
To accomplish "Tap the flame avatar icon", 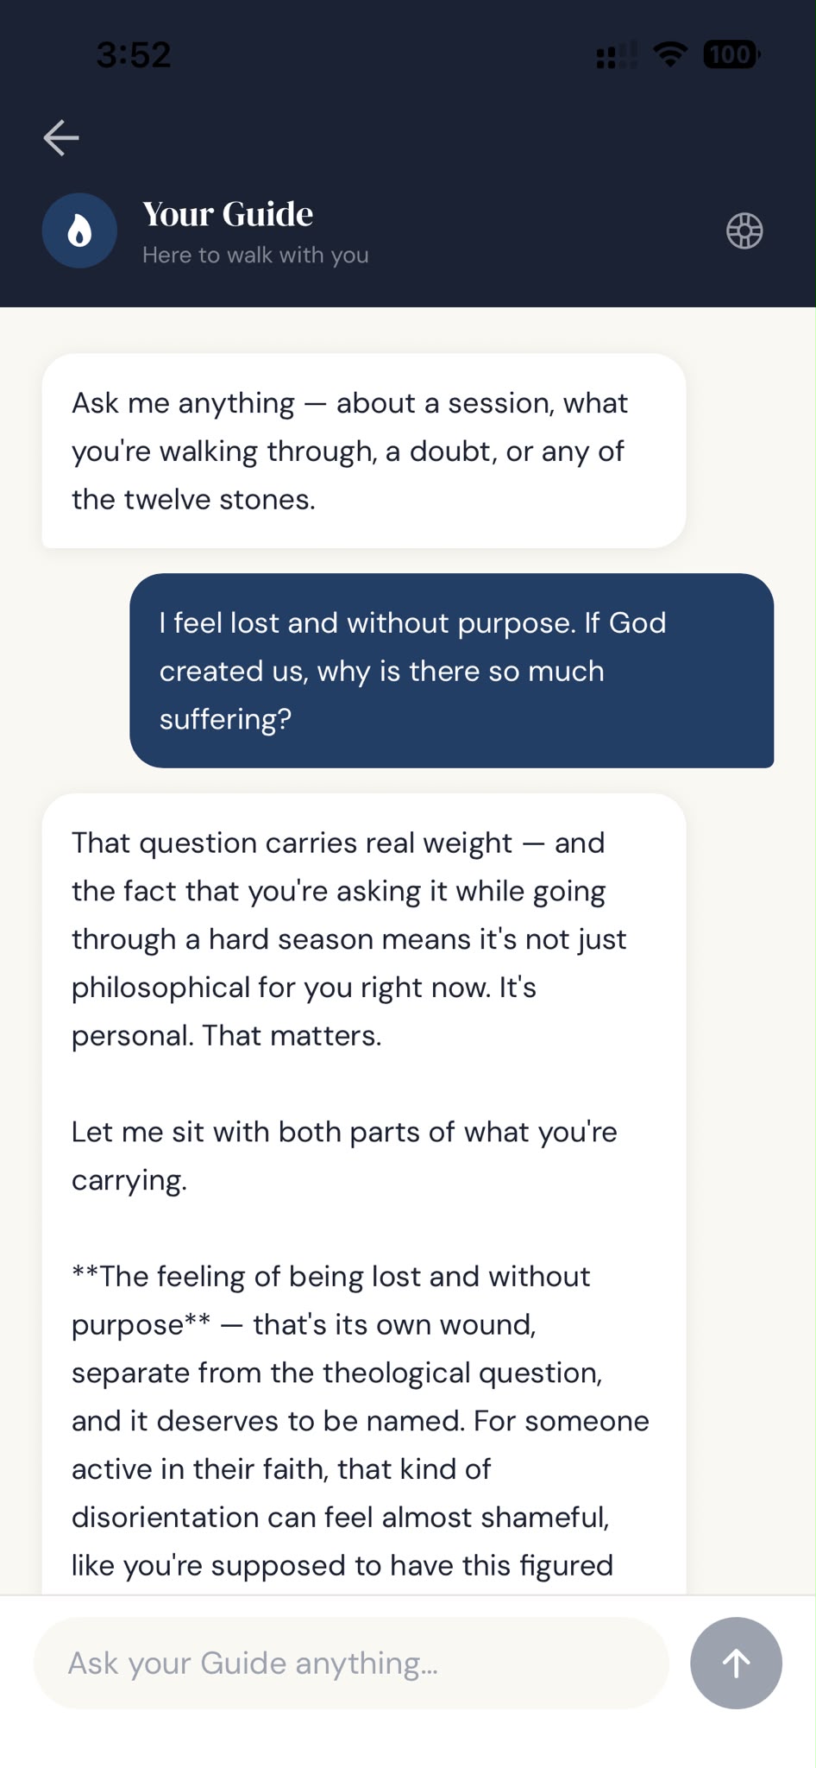I will tap(79, 230).
